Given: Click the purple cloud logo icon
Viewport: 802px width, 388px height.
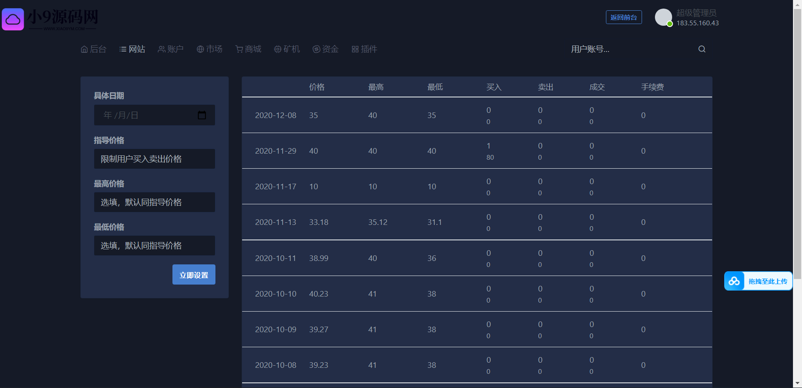Looking at the screenshot, I should (x=13, y=19).
